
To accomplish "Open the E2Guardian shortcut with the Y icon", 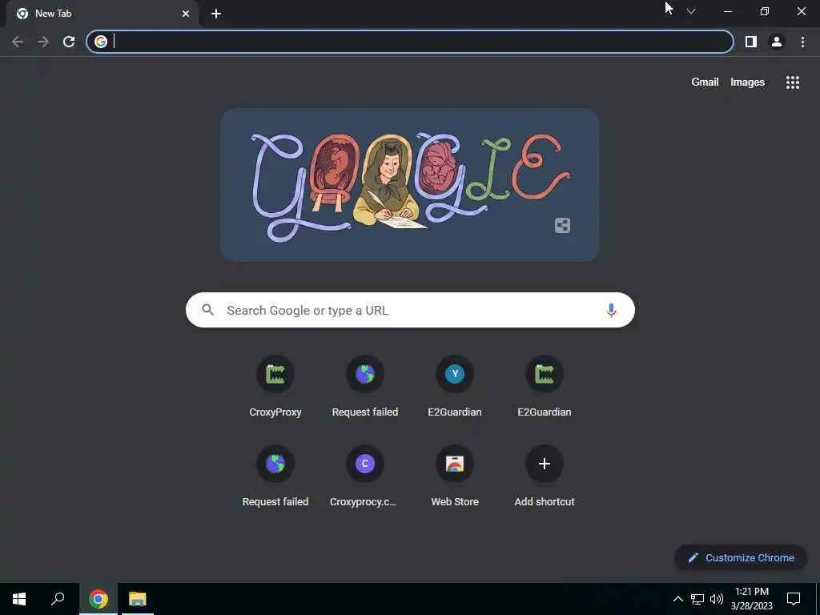I will [455, 387].
